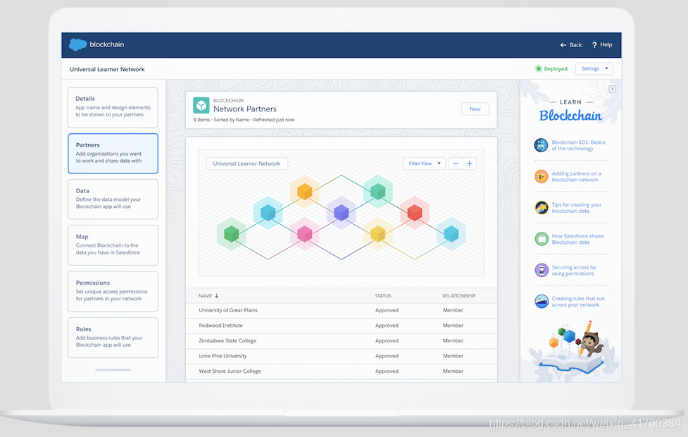Select the purple cube node
This screenshot has width=688, height=437.
341,213
